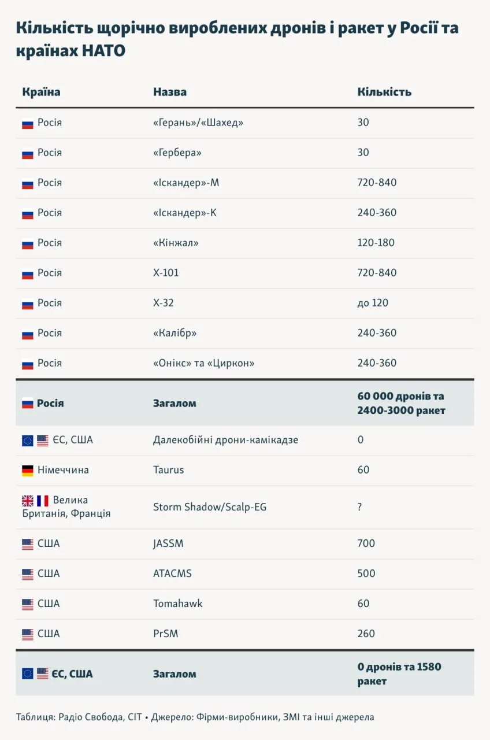Select the Кількість column header
The image size is (490, 740).
click(x=384, y=92)
